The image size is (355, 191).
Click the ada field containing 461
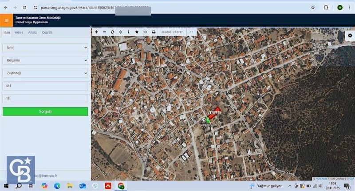pos(45,86)
